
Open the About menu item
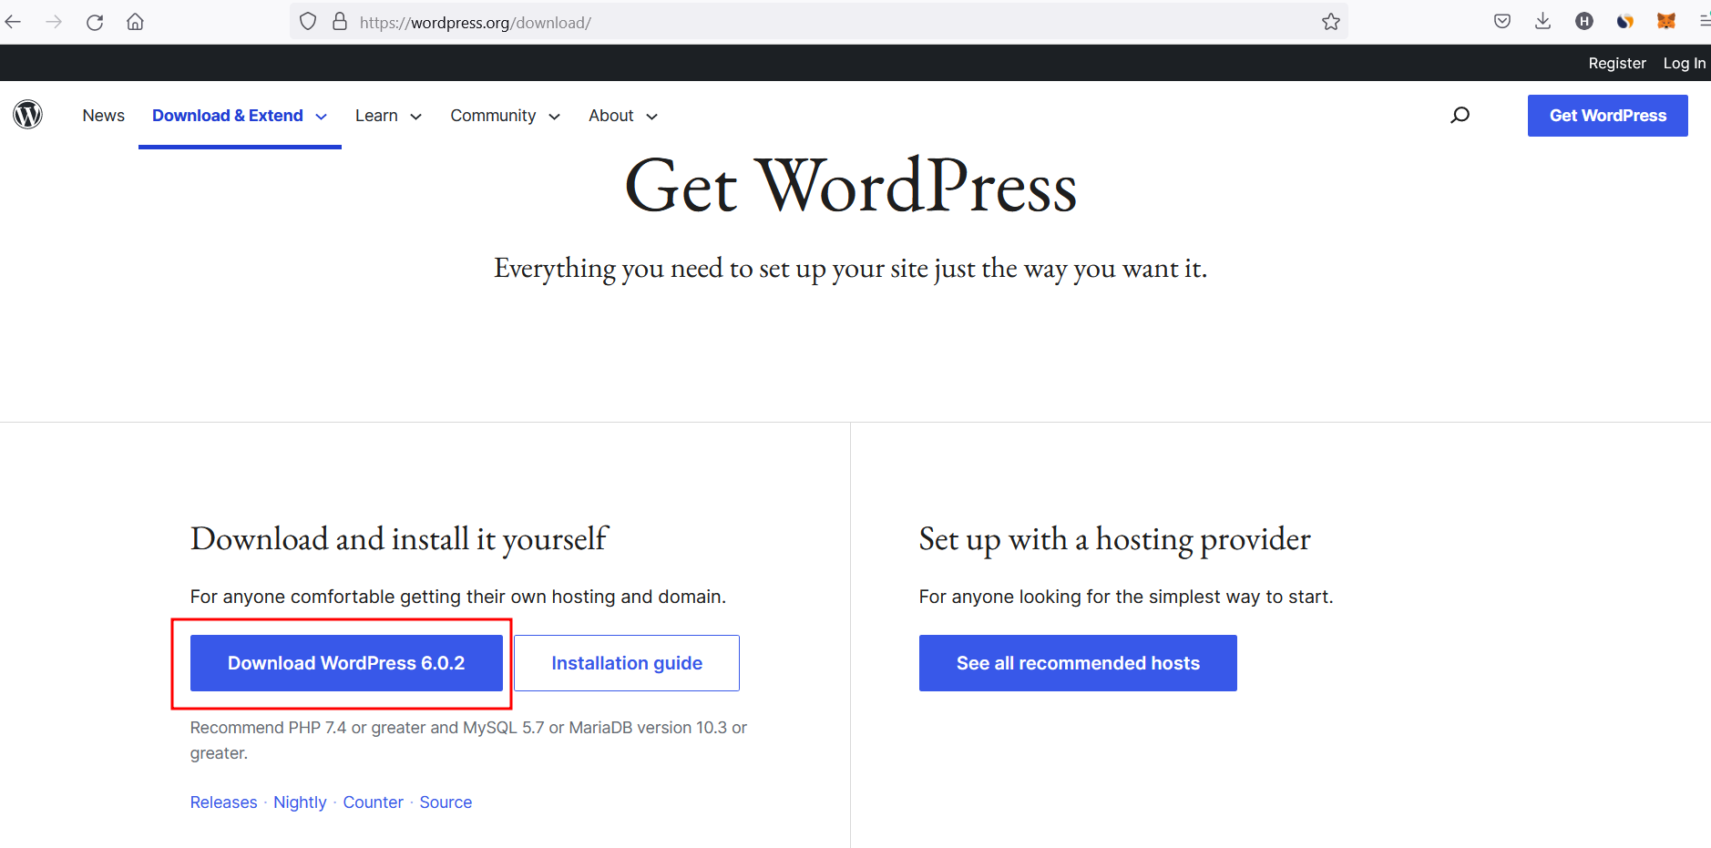click(610, 116)
